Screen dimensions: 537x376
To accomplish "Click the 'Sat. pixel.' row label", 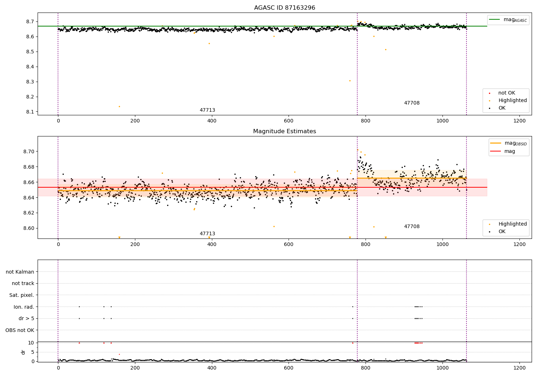I will pyautogui.click(x=22, y=295).
